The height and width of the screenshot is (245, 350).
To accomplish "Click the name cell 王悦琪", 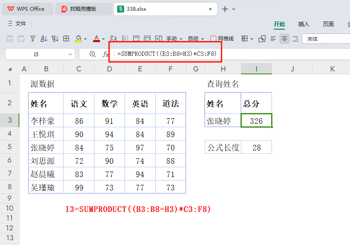I will tap(46, 134).
